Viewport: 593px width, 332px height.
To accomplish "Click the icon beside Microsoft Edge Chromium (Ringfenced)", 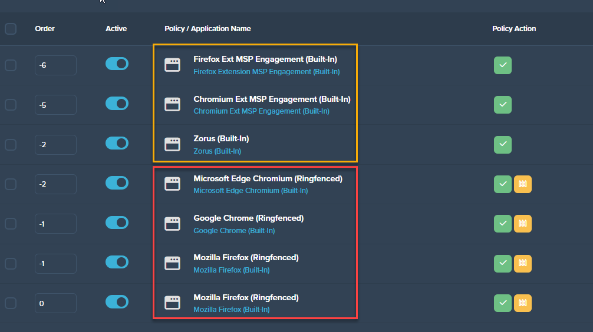I will click(172, 184).
